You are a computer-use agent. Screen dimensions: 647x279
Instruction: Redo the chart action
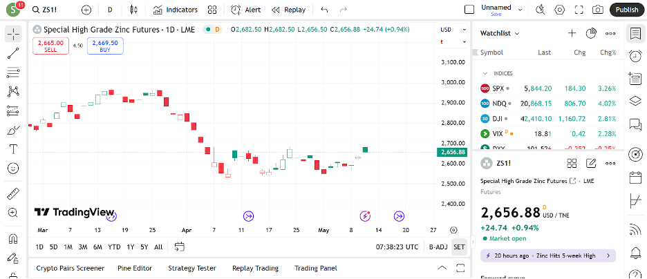(x=343, y=10)
